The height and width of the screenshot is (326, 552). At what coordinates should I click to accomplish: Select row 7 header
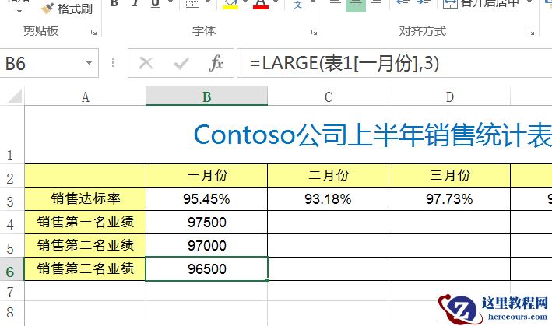coord(12,291)
